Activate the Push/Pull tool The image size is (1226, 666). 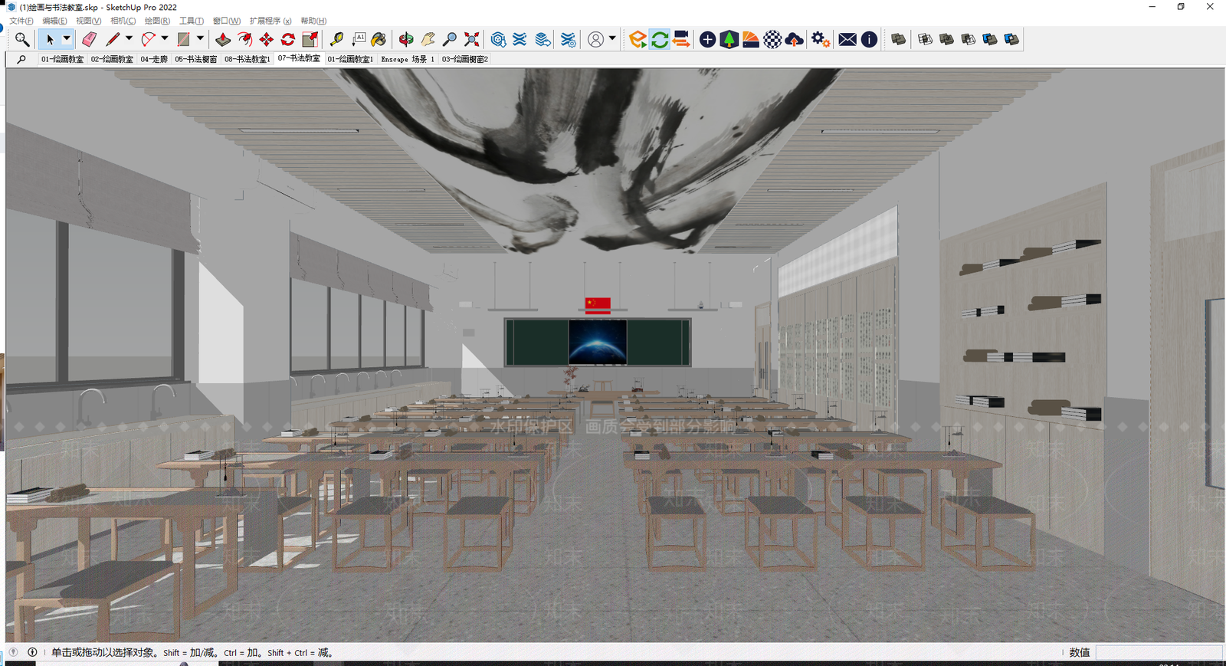[223, 39]
